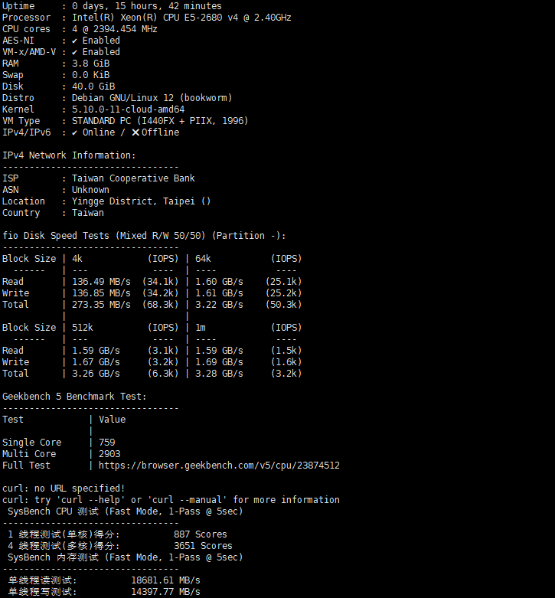Click the 64k block size column header

203,259
